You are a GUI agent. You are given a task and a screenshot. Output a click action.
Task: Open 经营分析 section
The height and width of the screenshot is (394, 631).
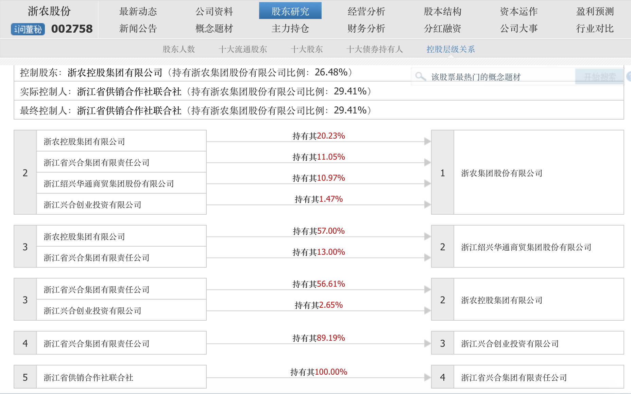(x=366, y=12)
